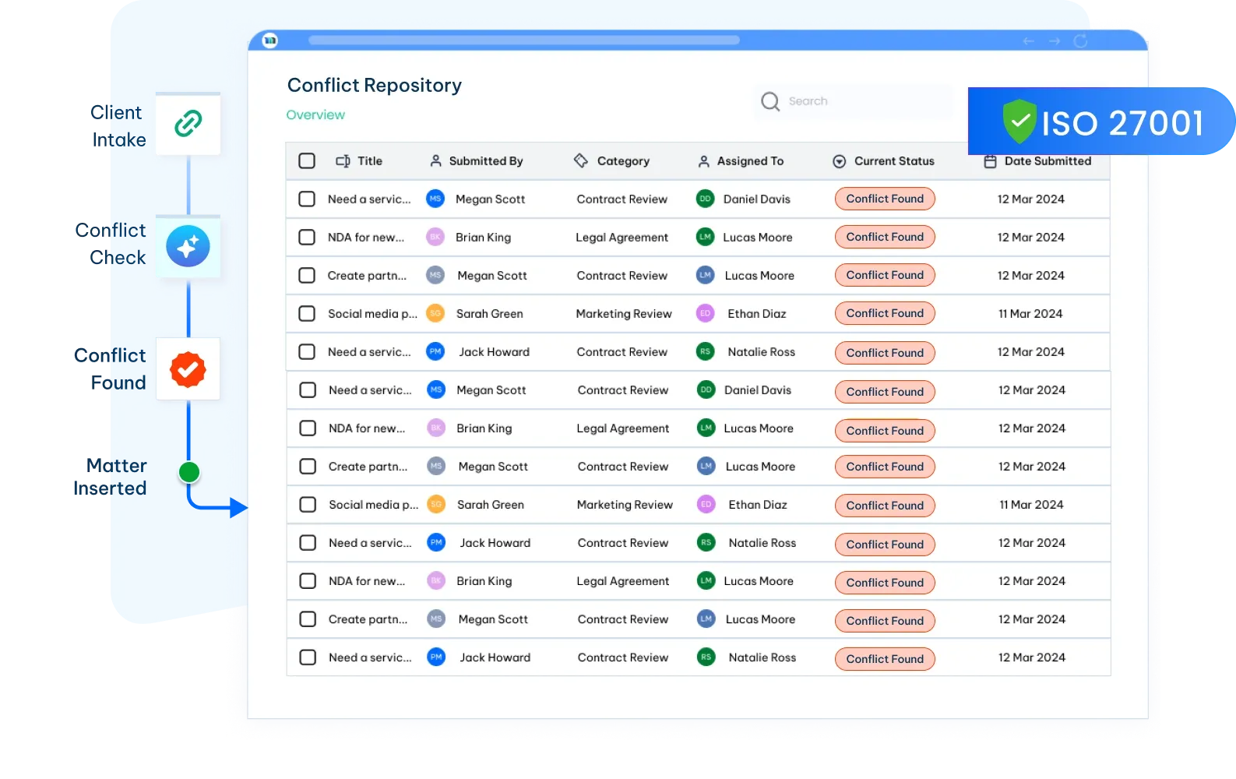Check the topmost NDA Brian King checkbox
1236x779 pixels.
pos(307,237)
